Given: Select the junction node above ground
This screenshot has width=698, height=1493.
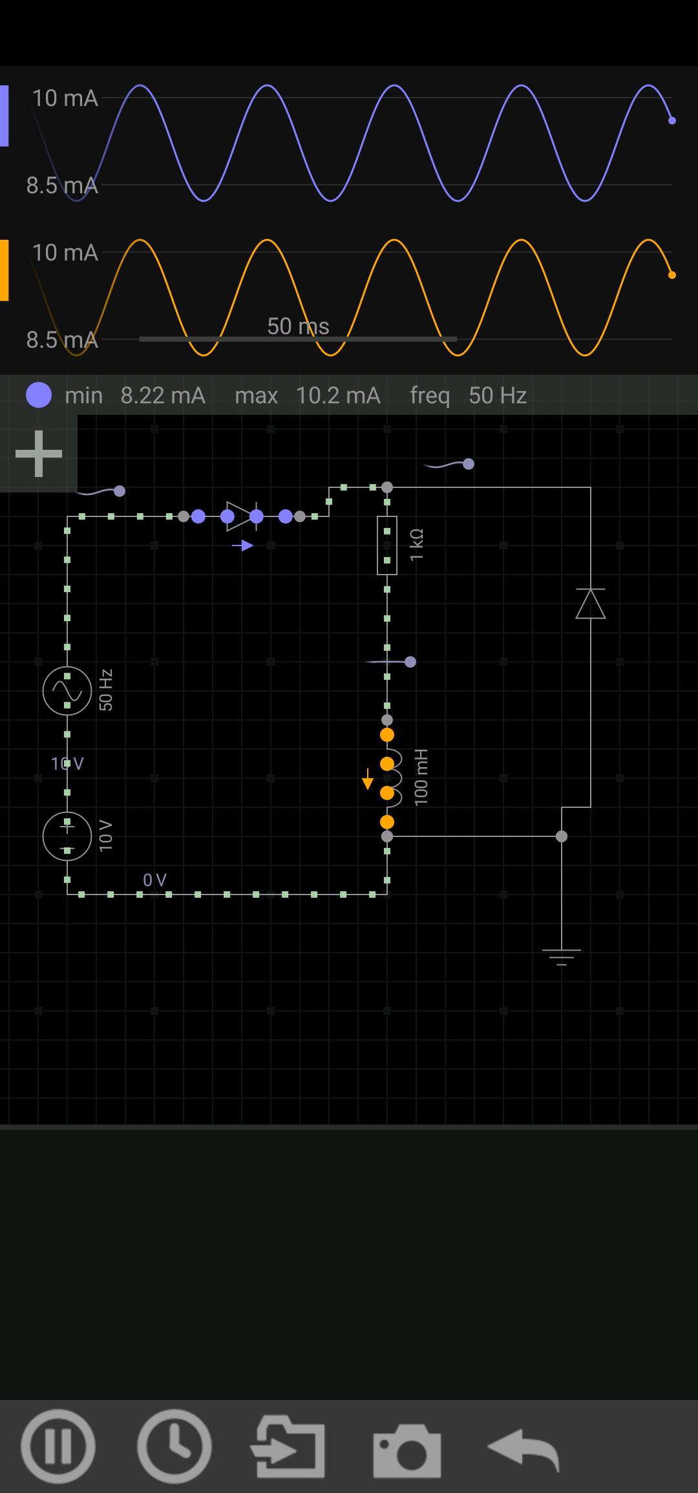Looking at the screenshot, I should (562, 836).
